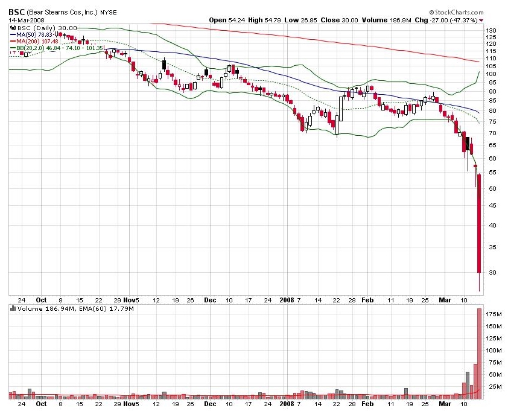Click 2008 on the volume panel date axis

click(x=287, y=404)
